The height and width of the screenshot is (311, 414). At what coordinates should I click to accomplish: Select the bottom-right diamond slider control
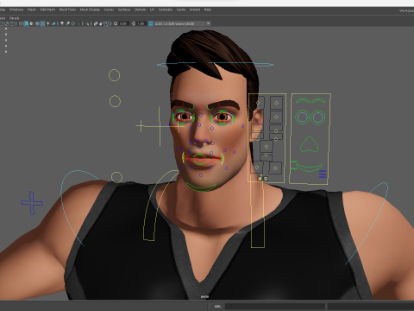tap(275, 168)
